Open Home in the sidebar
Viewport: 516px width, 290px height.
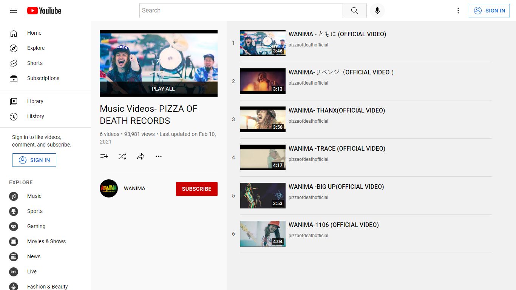(x=45, y=33)
